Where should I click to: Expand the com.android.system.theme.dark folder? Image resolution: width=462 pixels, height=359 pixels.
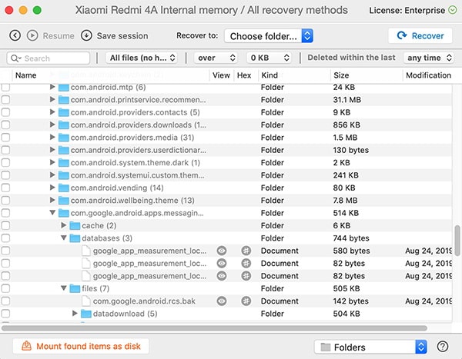[52, 162]
